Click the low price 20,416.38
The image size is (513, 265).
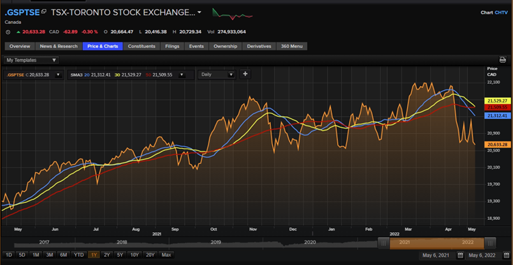(156, 32)
